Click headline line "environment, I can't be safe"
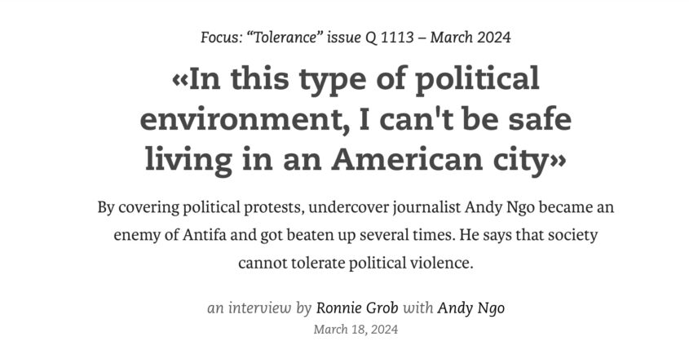 pyautogui.click(x=356, y=119)
